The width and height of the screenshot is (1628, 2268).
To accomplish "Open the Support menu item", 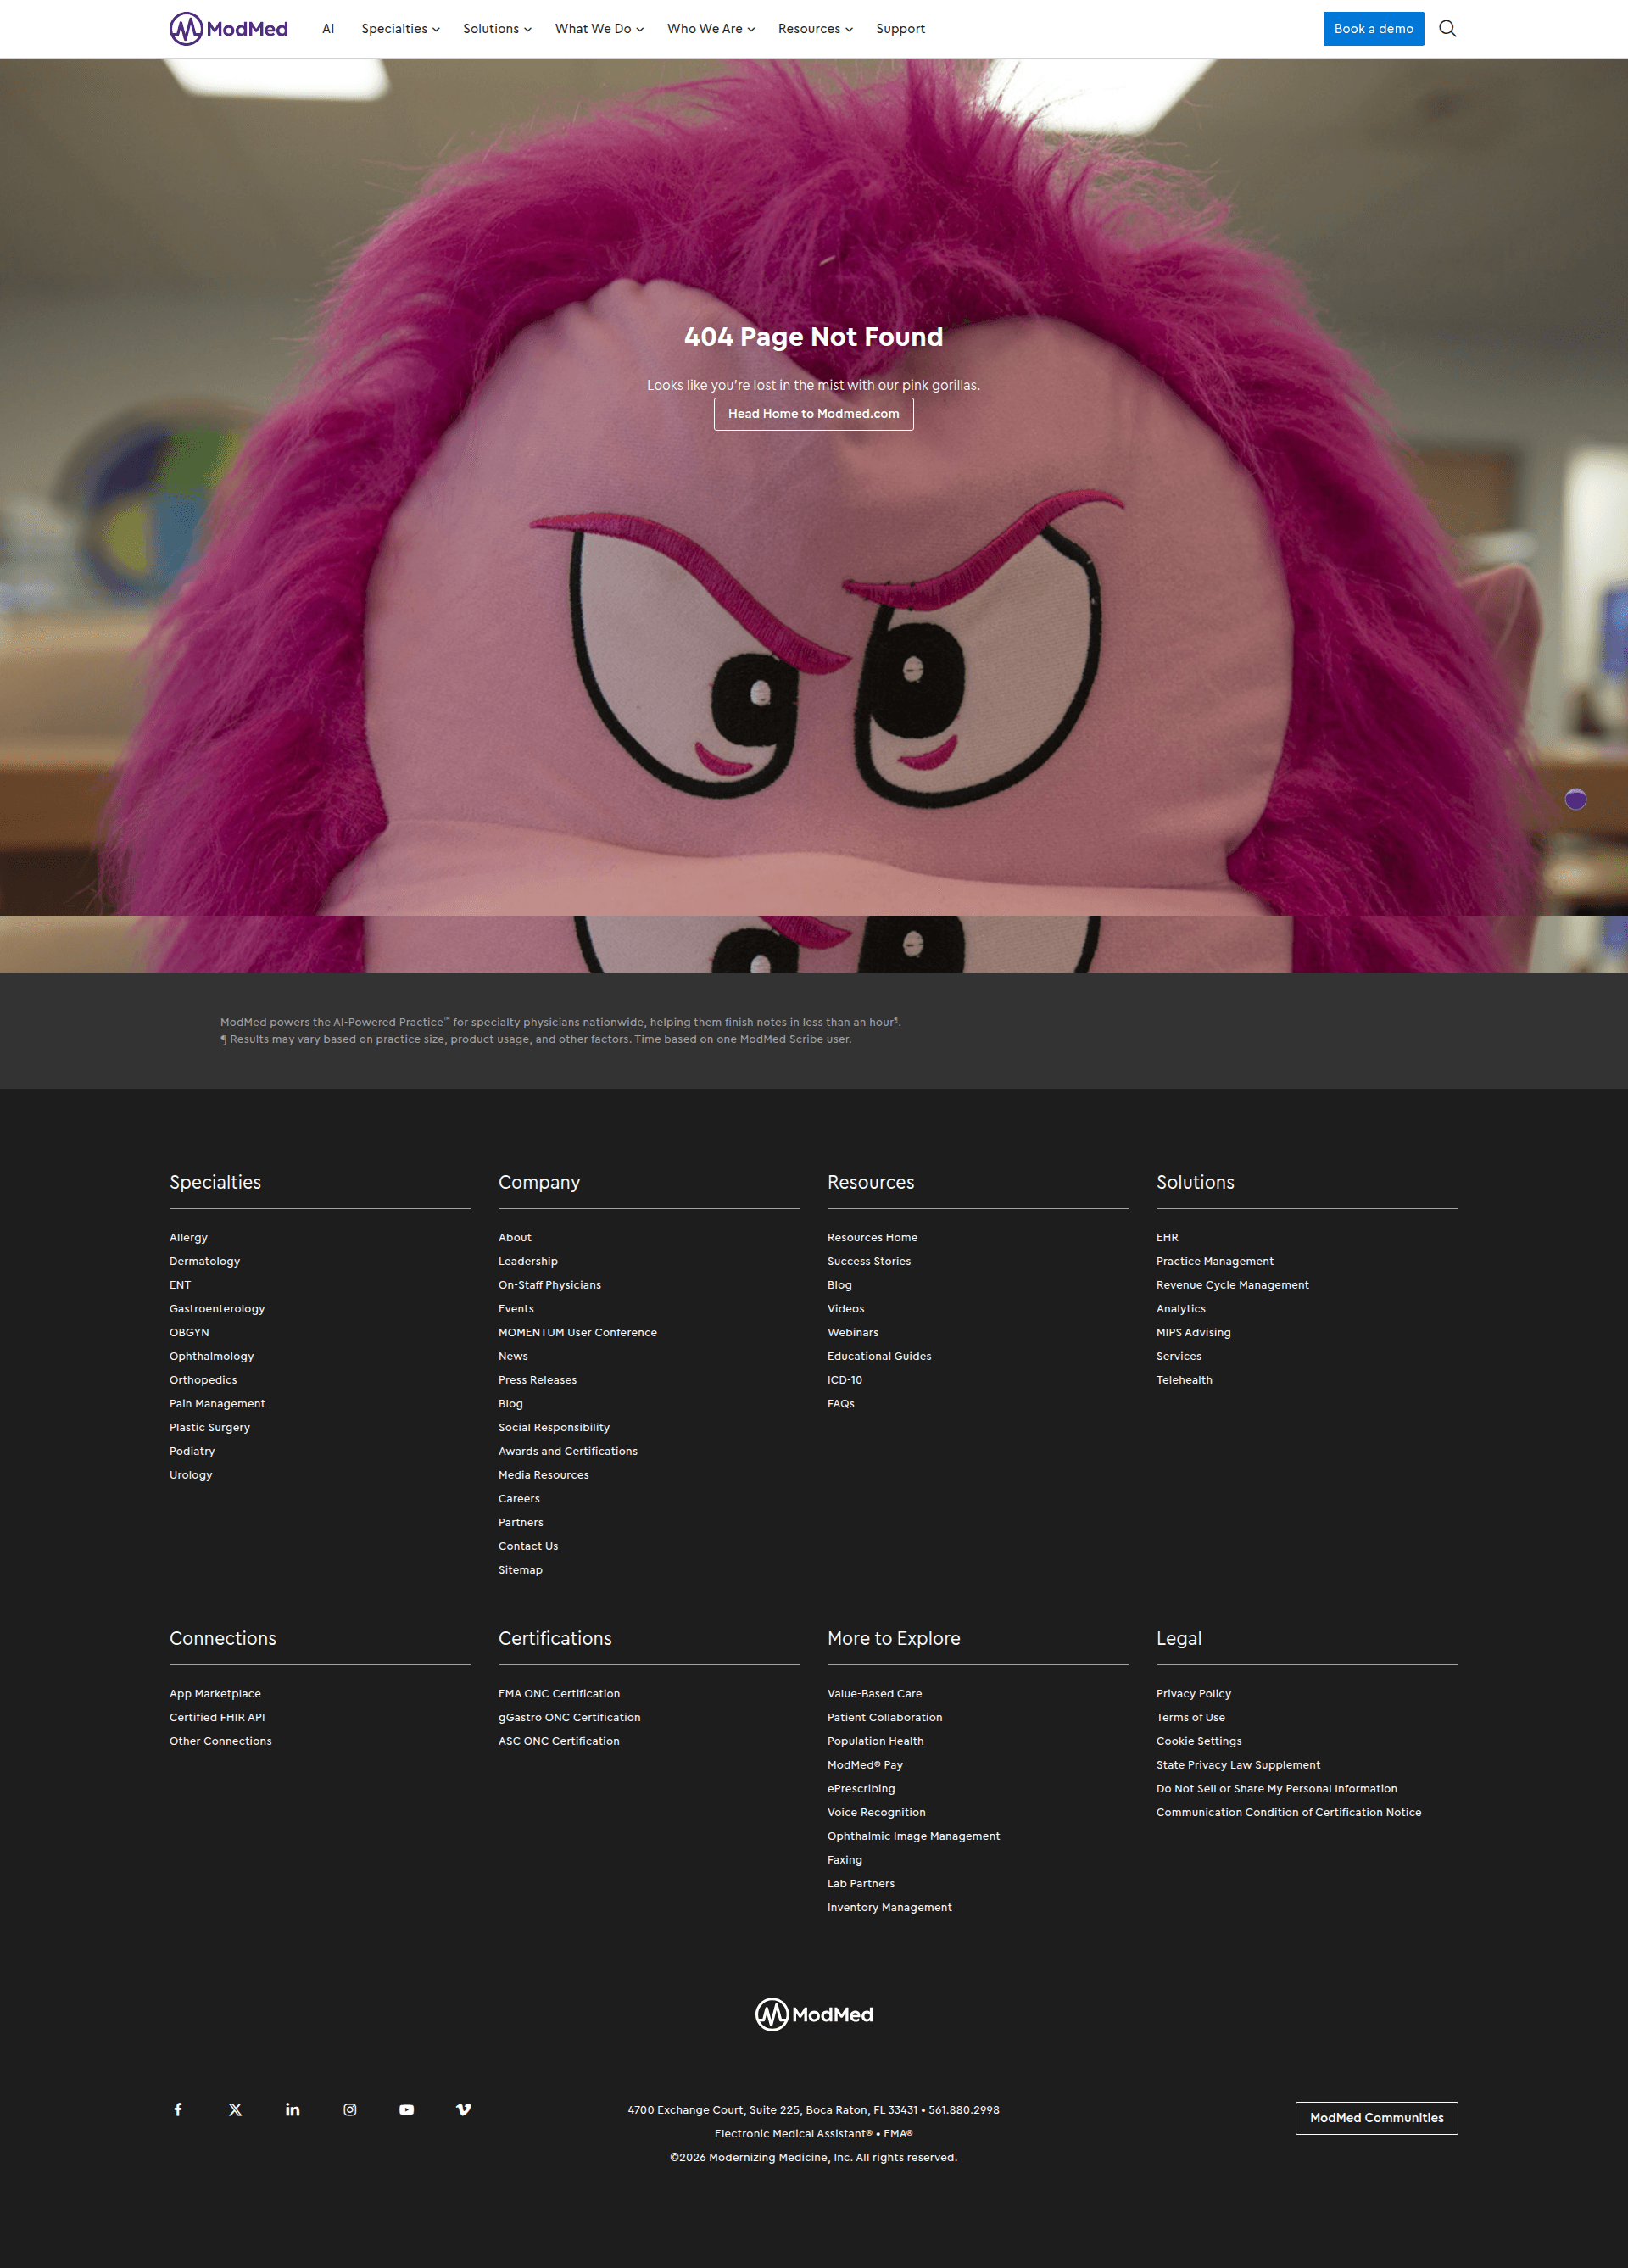I will coord(900,29).
